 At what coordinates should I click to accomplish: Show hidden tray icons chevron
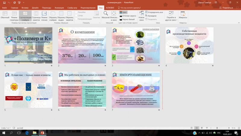coord(199,133)
